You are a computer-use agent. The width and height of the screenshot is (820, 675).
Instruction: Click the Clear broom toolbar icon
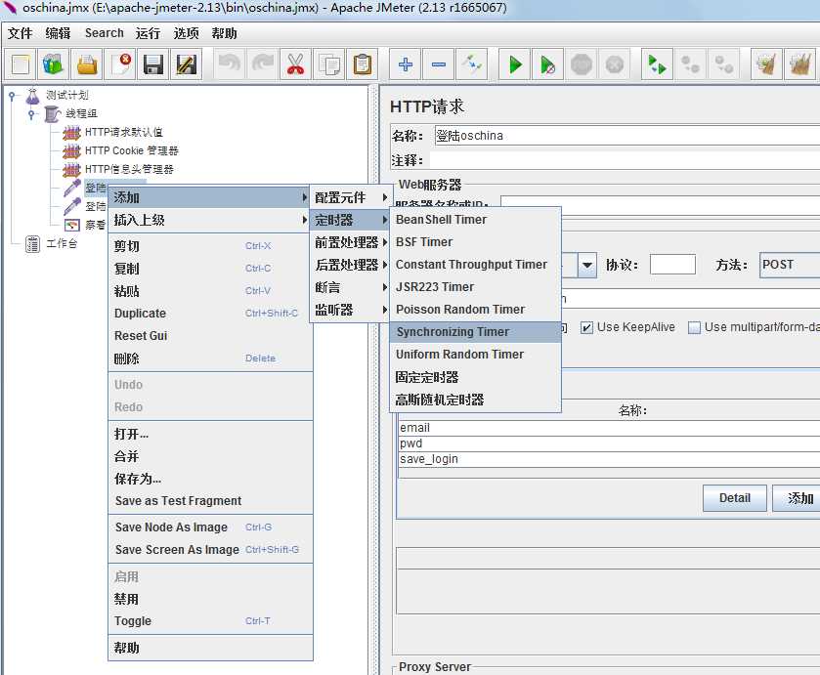[766, 64]
